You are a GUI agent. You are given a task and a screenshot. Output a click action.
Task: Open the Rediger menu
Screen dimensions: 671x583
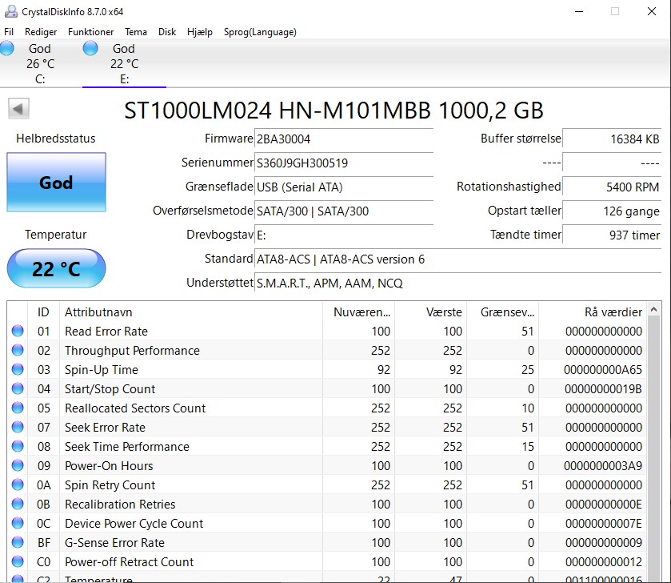[x=41, y=32]
